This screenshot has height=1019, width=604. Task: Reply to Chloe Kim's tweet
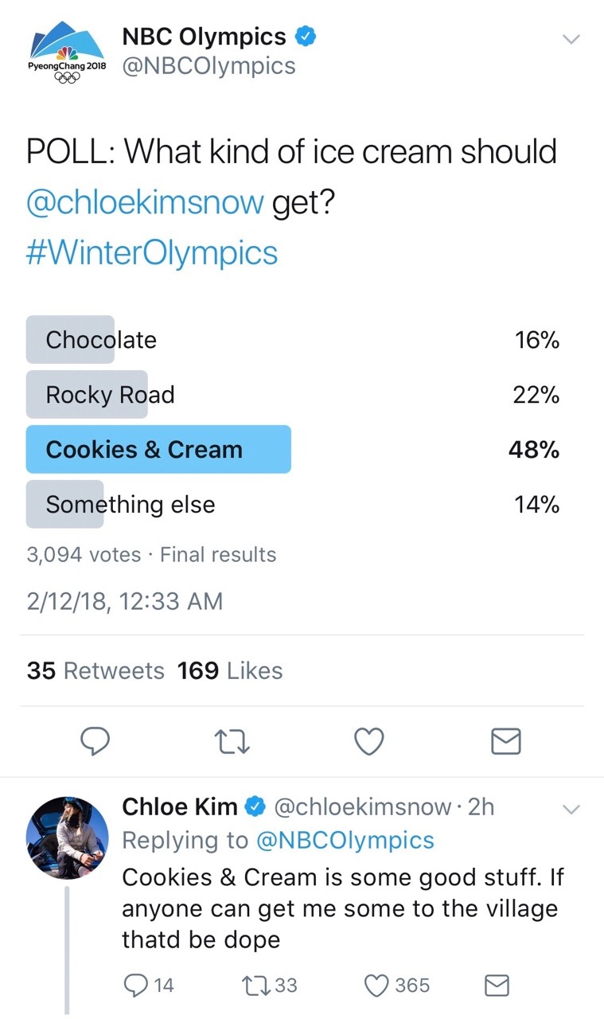click(138, 986)
